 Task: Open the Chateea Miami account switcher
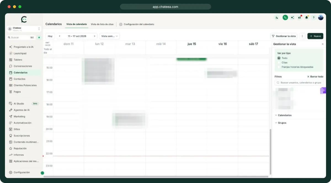24,29
